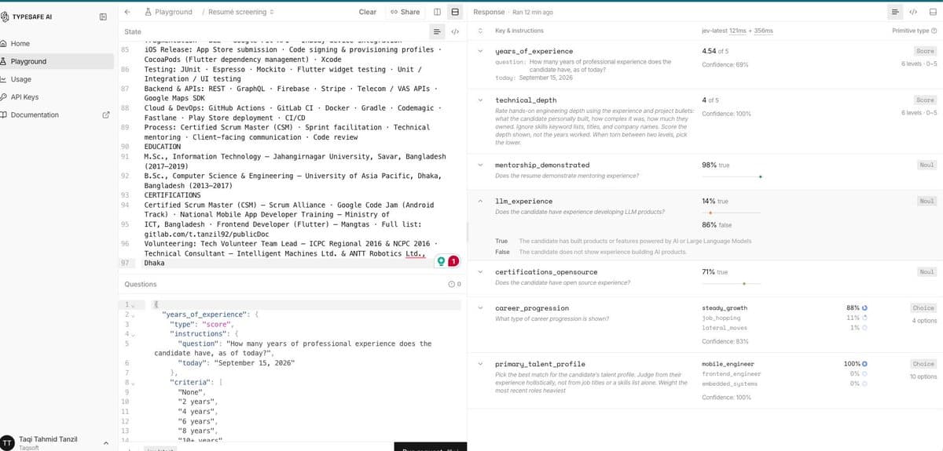Show Response in formatted list view
This screenshot has height=451, width=943.
coord(895,12)
